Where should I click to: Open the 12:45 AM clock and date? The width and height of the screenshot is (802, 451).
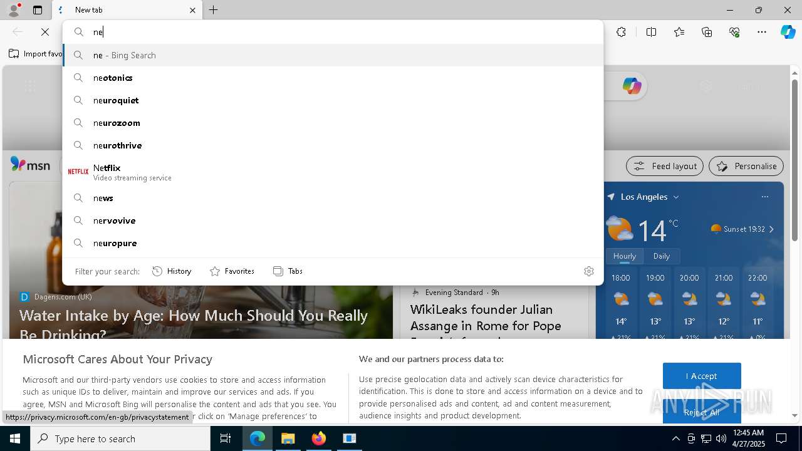coord(748,438)
